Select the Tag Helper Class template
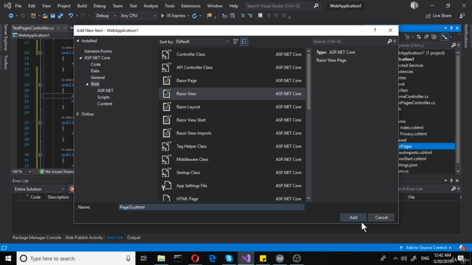This screenshot has width=472, height=265. pos(232,146)
